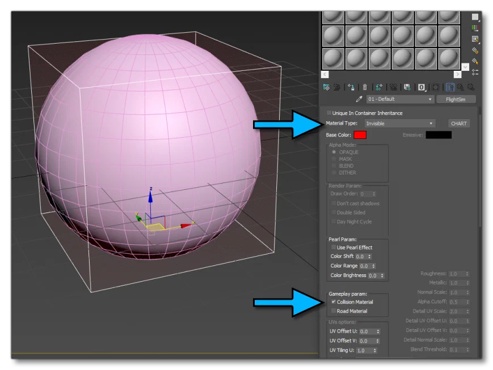
Task: Select the OPAQUE alpha mode radio
Action: click(x=334, y=152)
